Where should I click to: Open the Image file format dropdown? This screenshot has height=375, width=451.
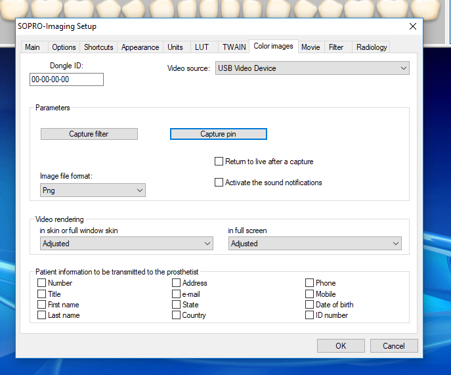point(93,190)
